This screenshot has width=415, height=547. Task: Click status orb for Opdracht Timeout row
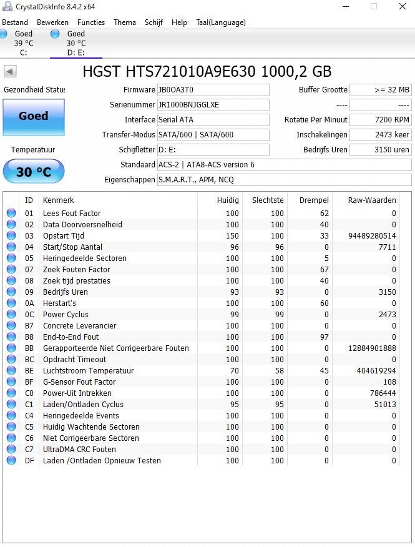click(x=11, y=359)
